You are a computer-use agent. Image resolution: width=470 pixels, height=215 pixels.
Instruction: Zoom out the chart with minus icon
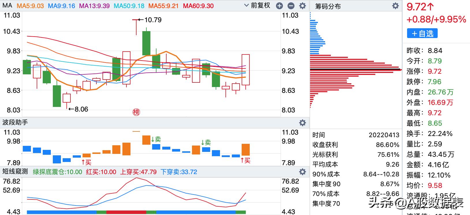(x=291, y=6)
